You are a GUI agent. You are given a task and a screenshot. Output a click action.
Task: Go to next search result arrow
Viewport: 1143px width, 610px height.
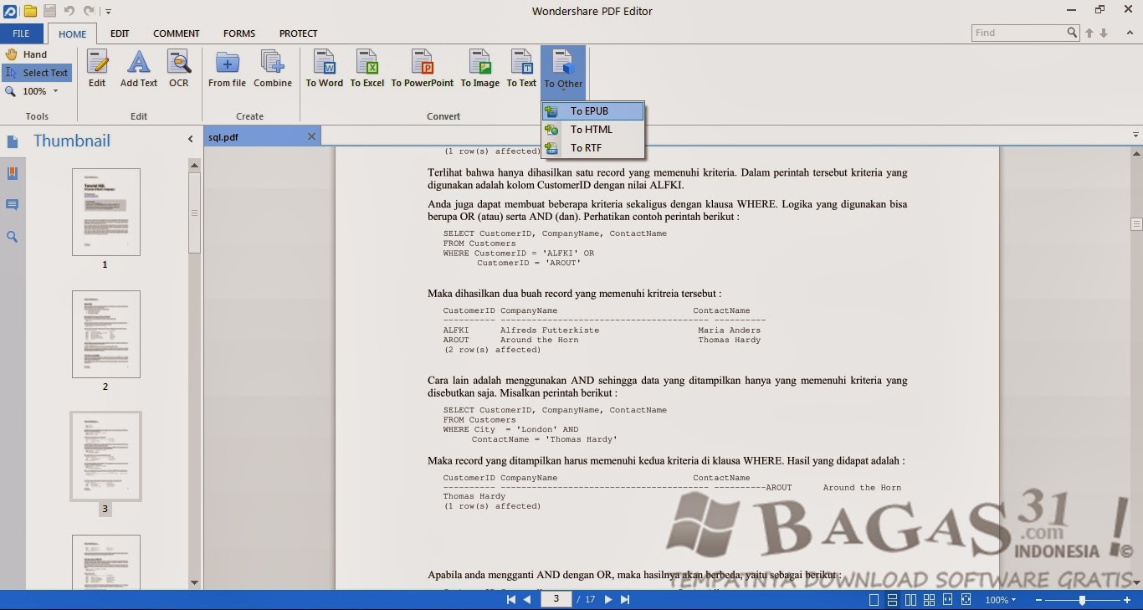point(1105,33)
